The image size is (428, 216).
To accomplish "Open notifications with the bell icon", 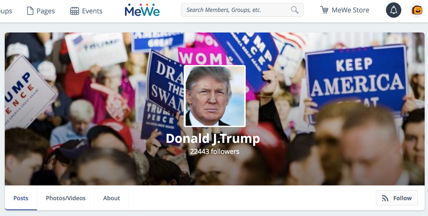I will 394,10.
